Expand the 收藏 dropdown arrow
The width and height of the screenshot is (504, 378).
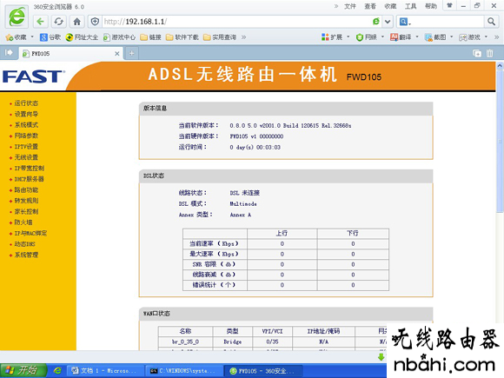(x=32, y=37)
